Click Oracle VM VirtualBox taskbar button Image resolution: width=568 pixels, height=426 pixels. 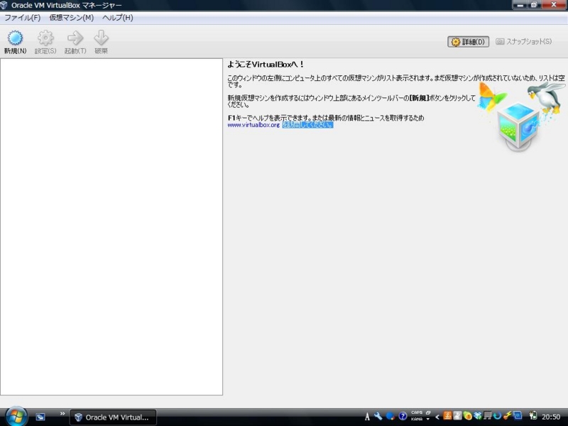[x=113, y=417]
